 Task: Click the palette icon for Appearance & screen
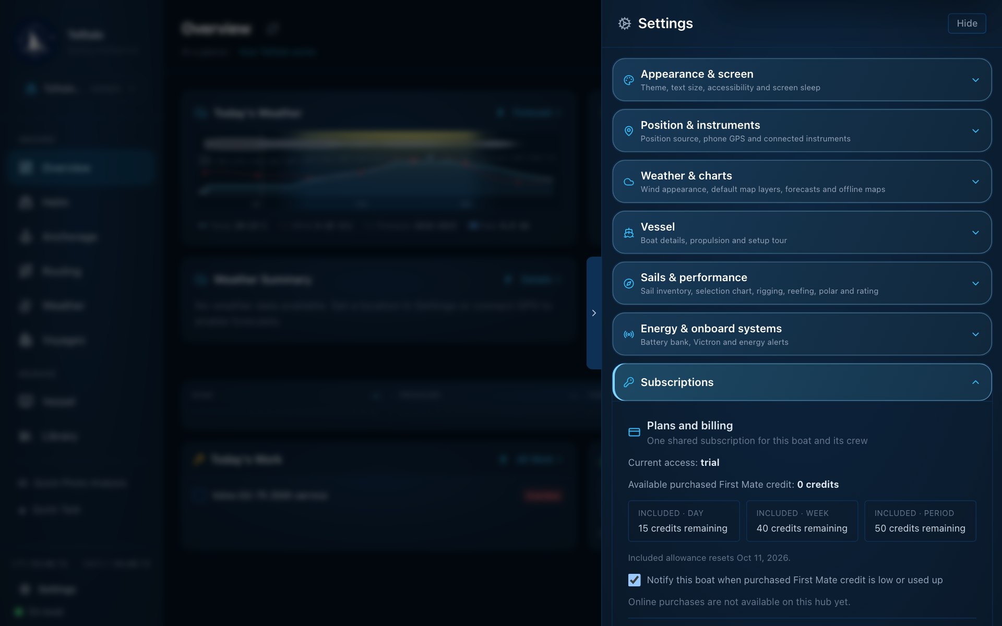pyautogui.click(x=629, y=80)
